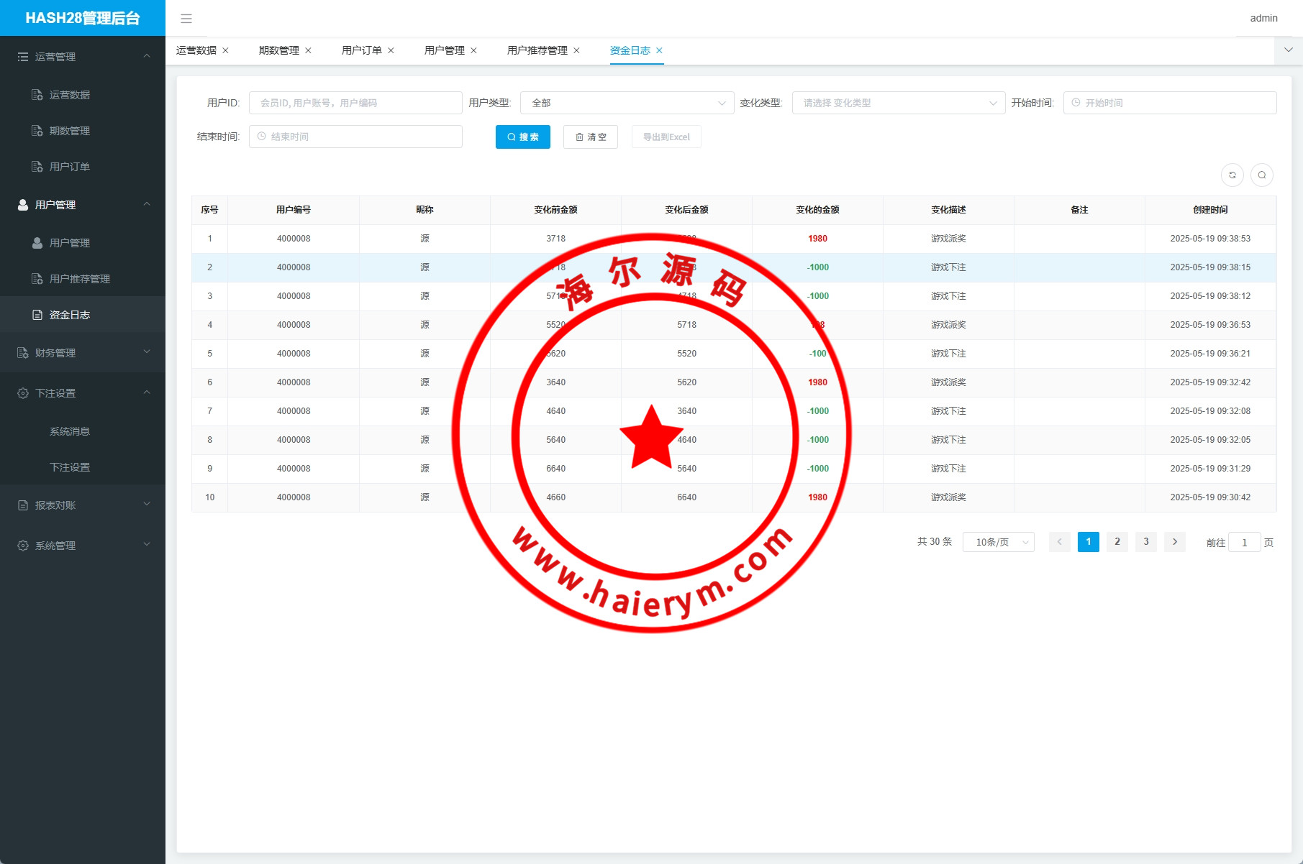Switch to the 期数管理 tab

coord(278,51)
